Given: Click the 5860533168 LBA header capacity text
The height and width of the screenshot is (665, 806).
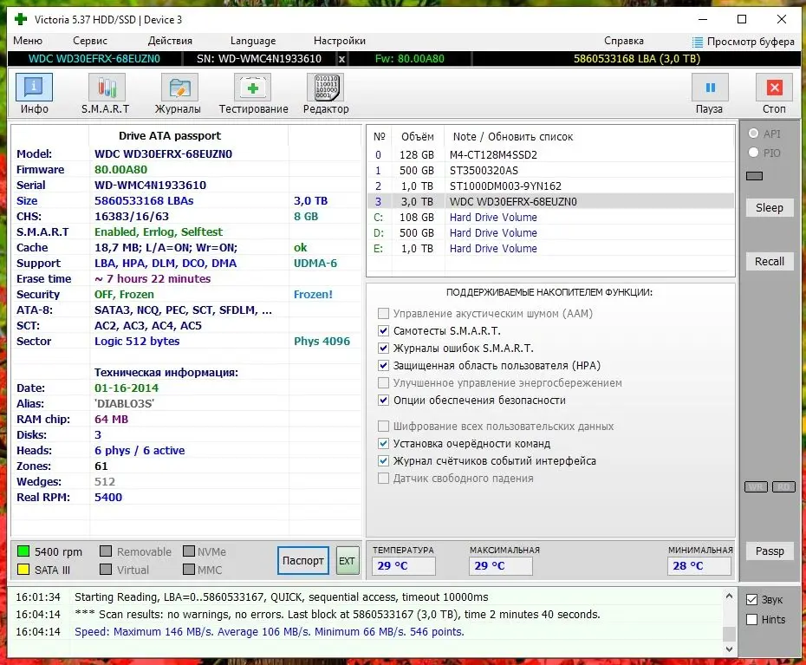Looking at the screenshot, I should click(637, 59).
